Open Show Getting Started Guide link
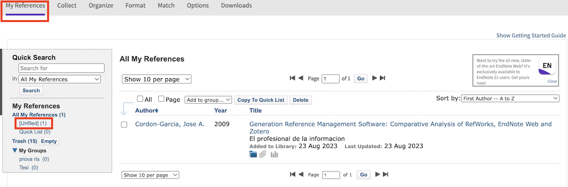The height and width of the screenshot is (187, 568). [x=531, y=36]
